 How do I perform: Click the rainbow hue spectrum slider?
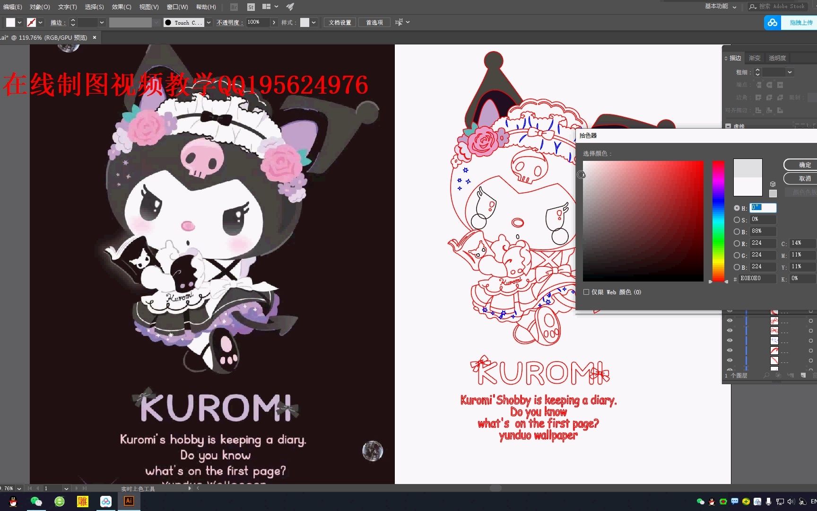click(718, 221)
